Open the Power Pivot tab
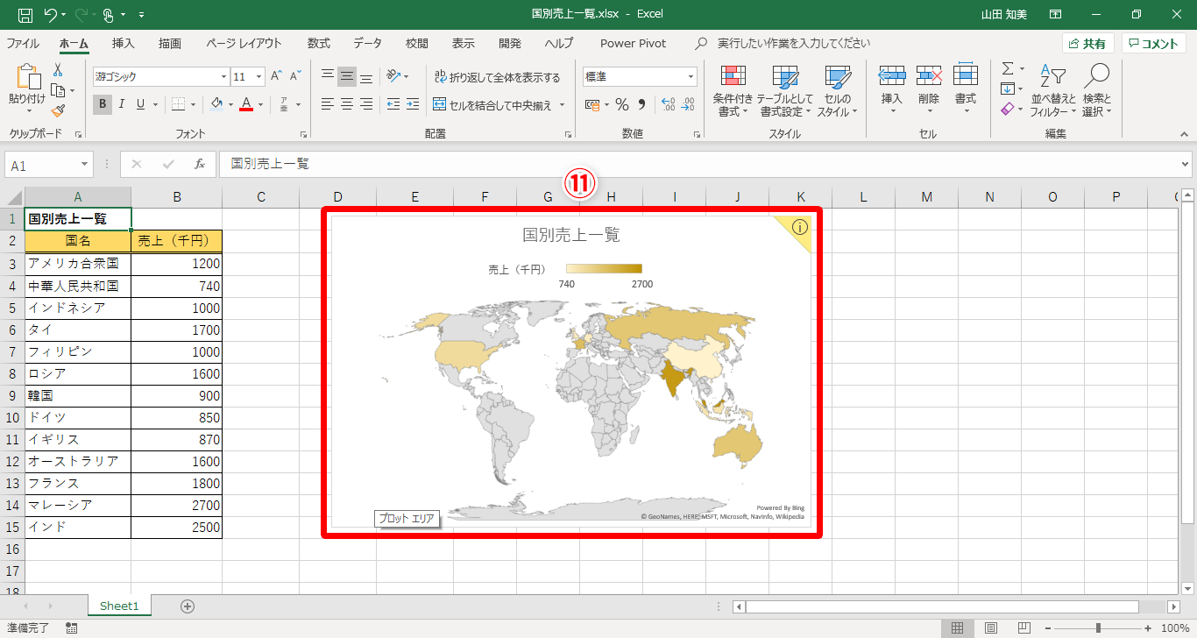This screenshot has height=638, width=1197. point(633,43)
